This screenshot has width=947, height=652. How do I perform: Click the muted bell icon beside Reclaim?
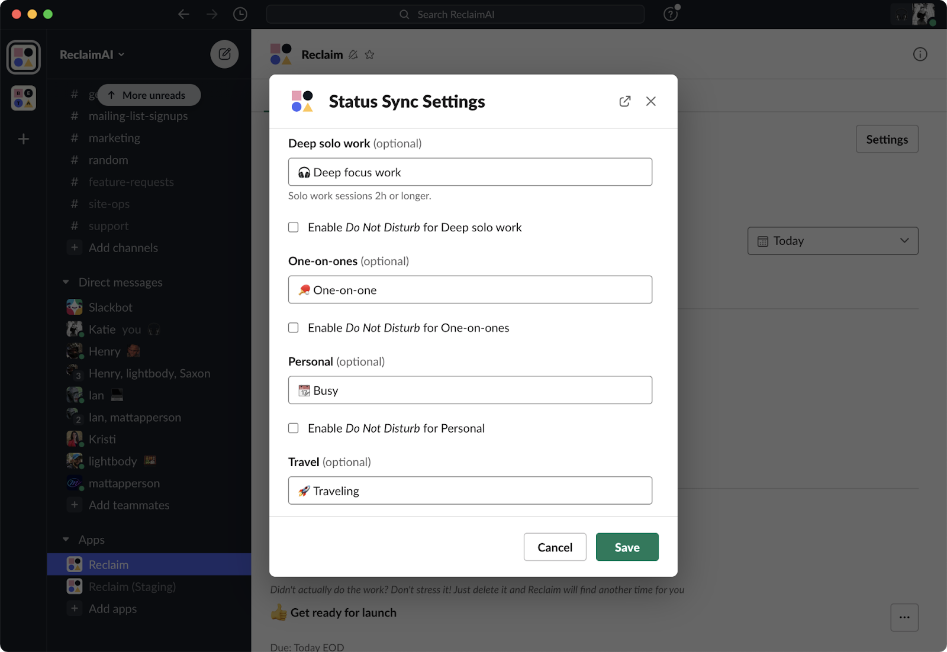click(353, 54)
